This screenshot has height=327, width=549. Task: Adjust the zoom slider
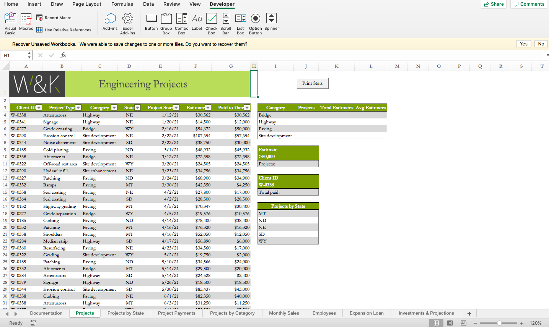499,322
